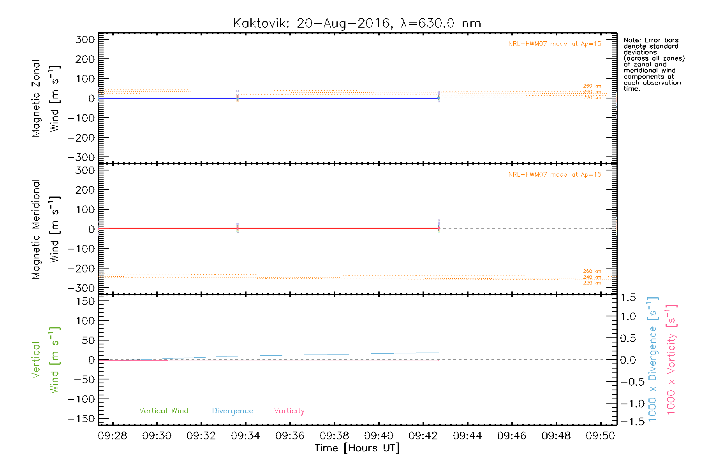Click the meridional wind data point near 09:42
The image size is (701, 467).
click(x=439, y=228)
